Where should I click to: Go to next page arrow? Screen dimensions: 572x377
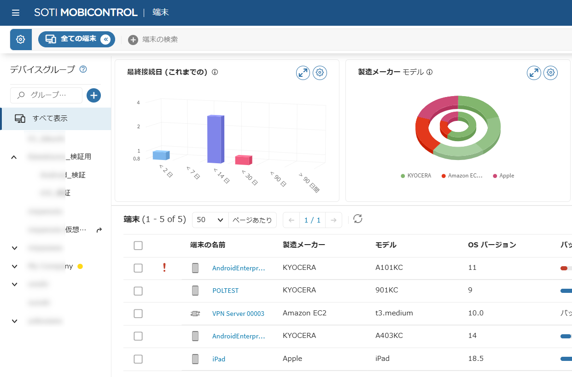[333, 220]
